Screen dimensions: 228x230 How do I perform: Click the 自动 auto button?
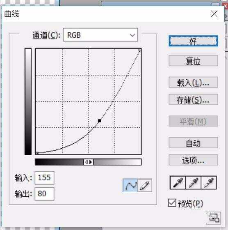193,143
